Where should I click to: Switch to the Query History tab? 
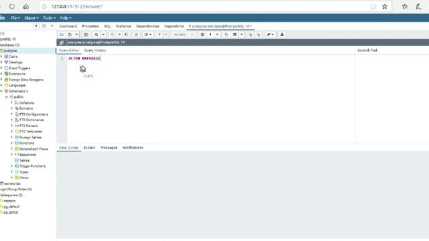(95, 50)
